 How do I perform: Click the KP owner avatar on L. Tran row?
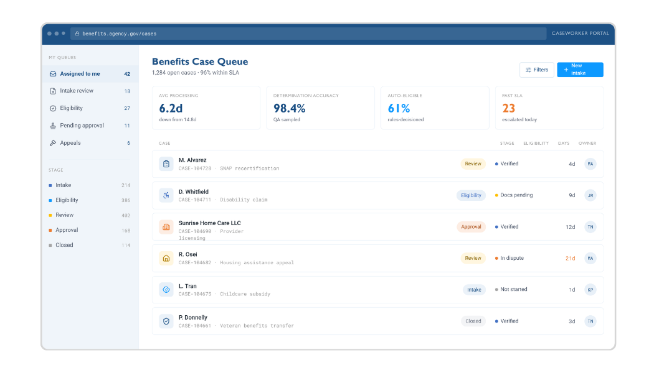point(590,290)
